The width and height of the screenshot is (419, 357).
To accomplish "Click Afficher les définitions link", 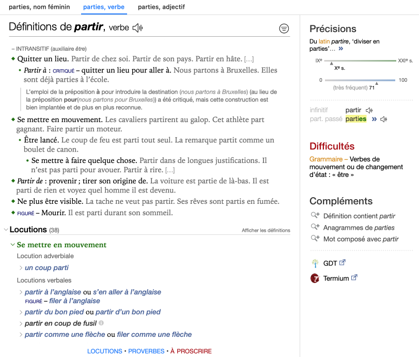I will click(x=266, y=230).
